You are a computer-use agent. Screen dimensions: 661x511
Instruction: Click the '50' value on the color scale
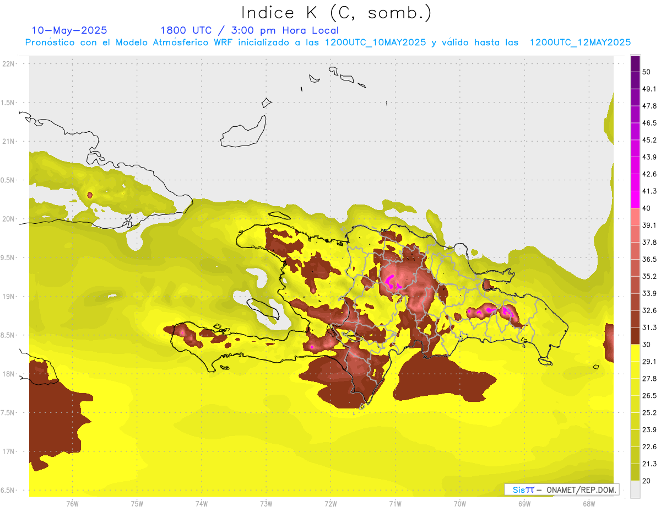click(647, 72)
